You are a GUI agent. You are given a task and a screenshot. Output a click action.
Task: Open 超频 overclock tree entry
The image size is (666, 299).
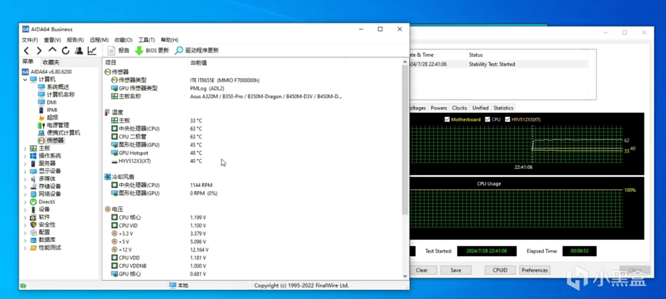coord(52,118)
